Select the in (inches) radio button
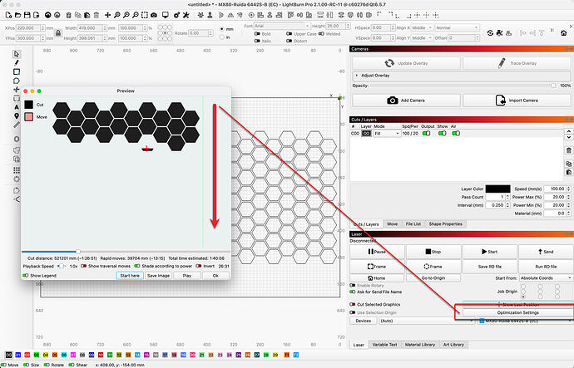Viewport: 574px width, 368px height. point(222,37)
